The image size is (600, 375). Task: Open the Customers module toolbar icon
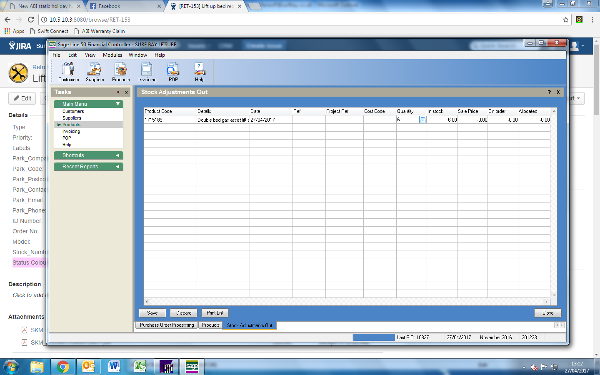coord(68,72)
